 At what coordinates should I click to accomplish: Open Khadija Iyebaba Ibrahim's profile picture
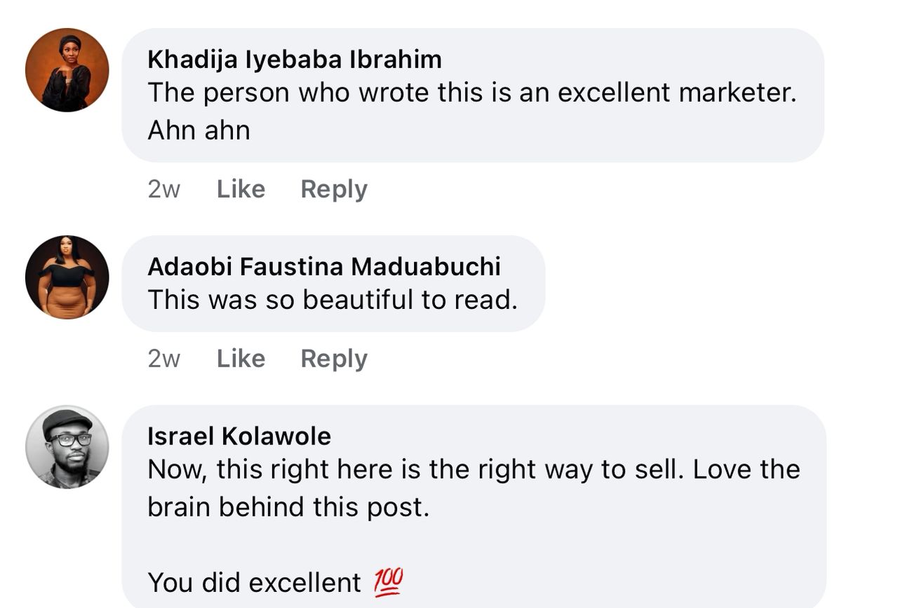tap(67, 70)
